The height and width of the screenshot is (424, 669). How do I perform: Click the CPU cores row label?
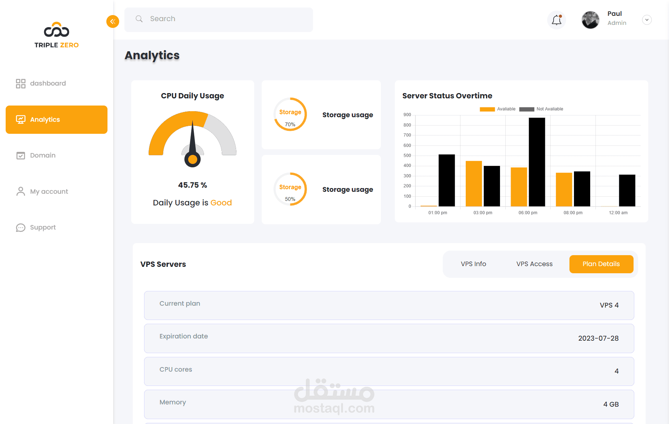(x=176, y=369)
